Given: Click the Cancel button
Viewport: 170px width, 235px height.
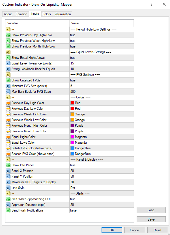Looking at the screenshot, I should (135, 230).
